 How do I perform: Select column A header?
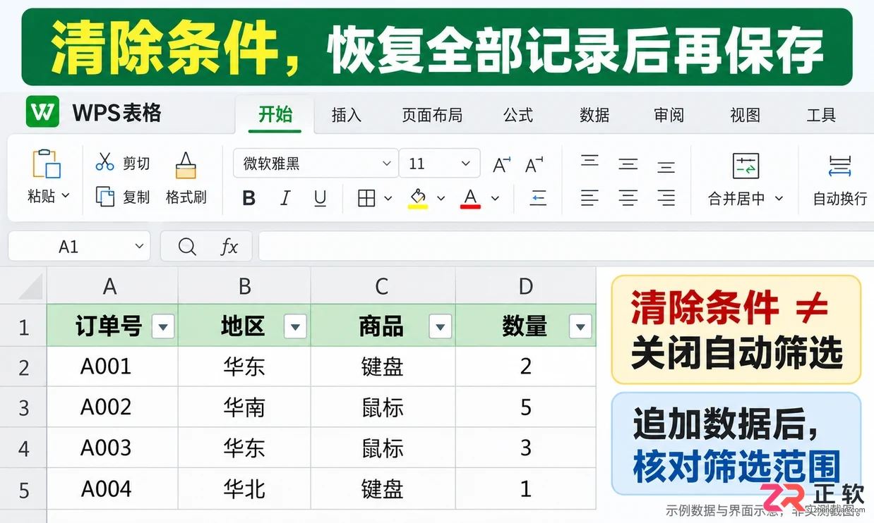(x=112, y=286)
